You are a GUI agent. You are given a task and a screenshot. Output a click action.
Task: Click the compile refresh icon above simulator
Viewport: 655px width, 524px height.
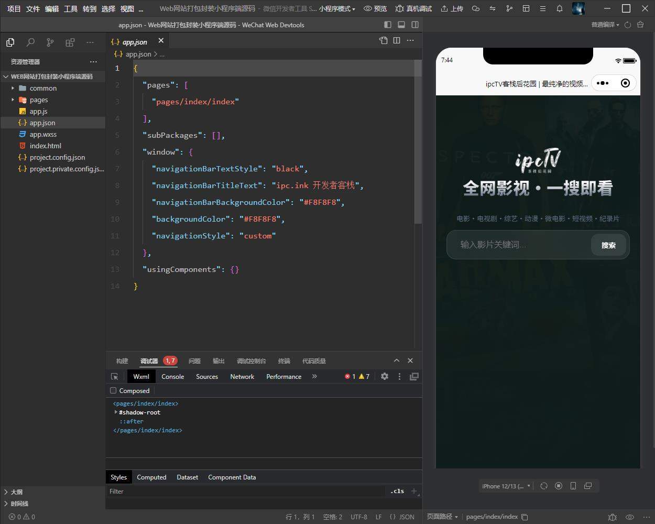click(x=628, y=25)
